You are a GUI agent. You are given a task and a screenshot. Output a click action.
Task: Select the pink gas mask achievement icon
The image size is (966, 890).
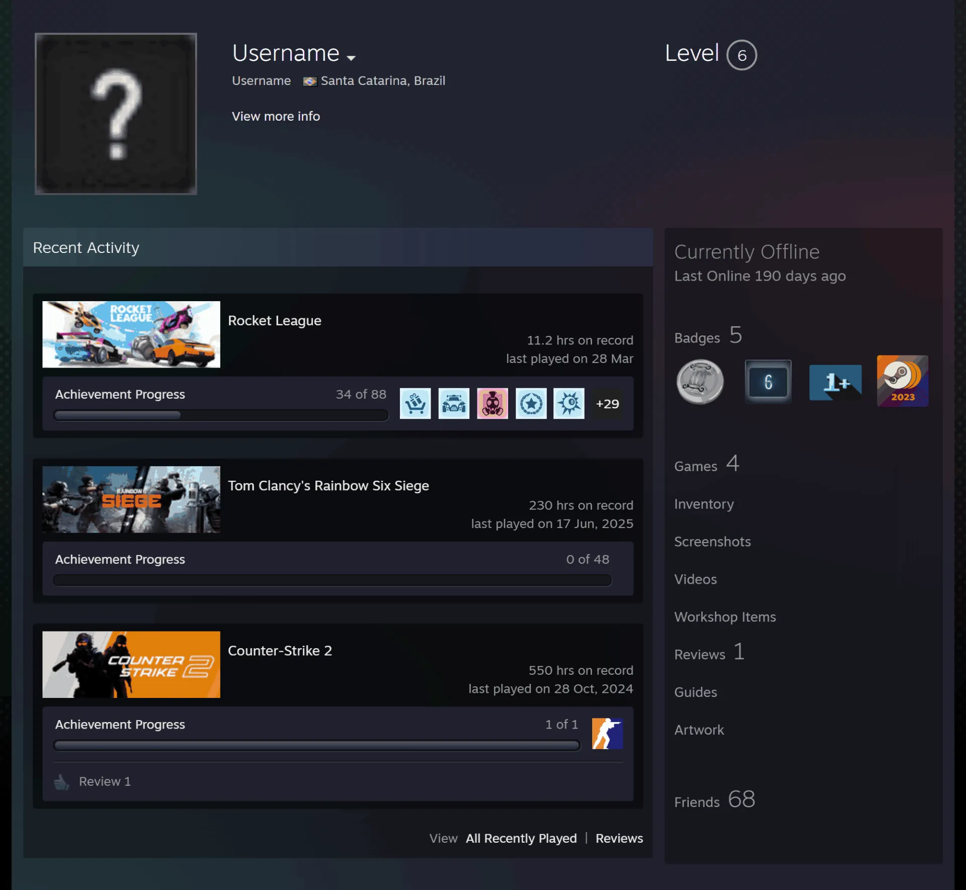(x=493, y=403)
